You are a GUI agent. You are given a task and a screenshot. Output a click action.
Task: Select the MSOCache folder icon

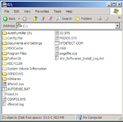[5, 48]
